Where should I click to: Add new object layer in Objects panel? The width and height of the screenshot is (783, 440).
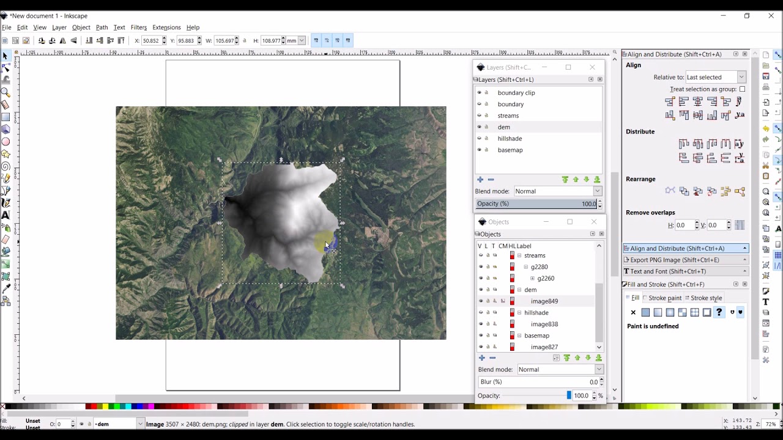click(482, 358)
